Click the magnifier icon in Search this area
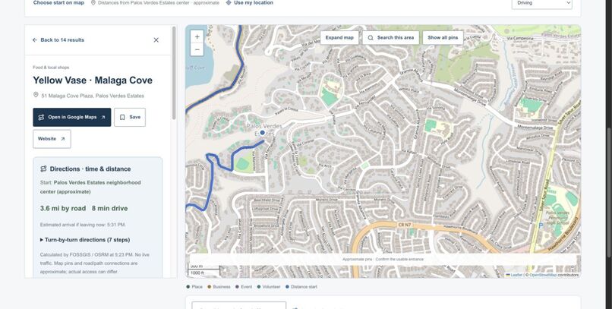Image resolution: width=612 pixels, height=309 pixels. pyautogui.click(x=371, y=38)
